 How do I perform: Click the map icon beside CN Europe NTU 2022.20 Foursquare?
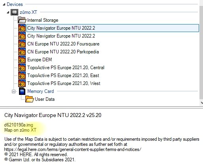[x=22, y=44]
